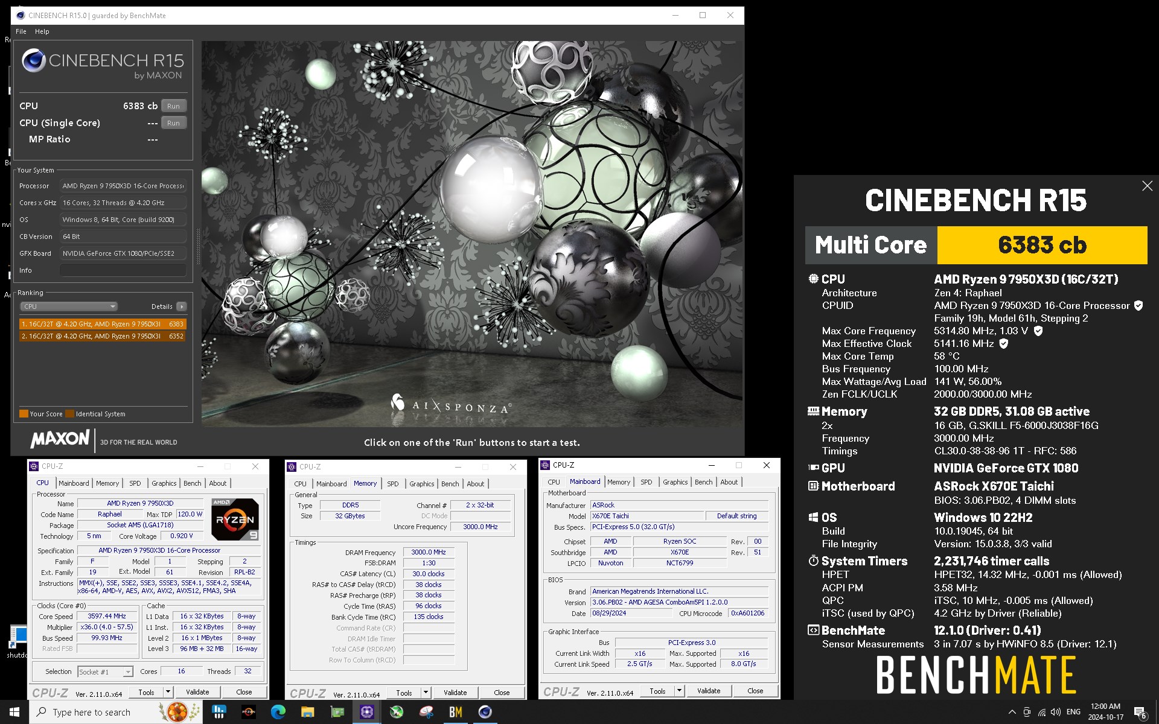This screenshot has height=724, width=1159.
Task: Open the Snipping Tool taskbar icon
Action: click(426, 712)
